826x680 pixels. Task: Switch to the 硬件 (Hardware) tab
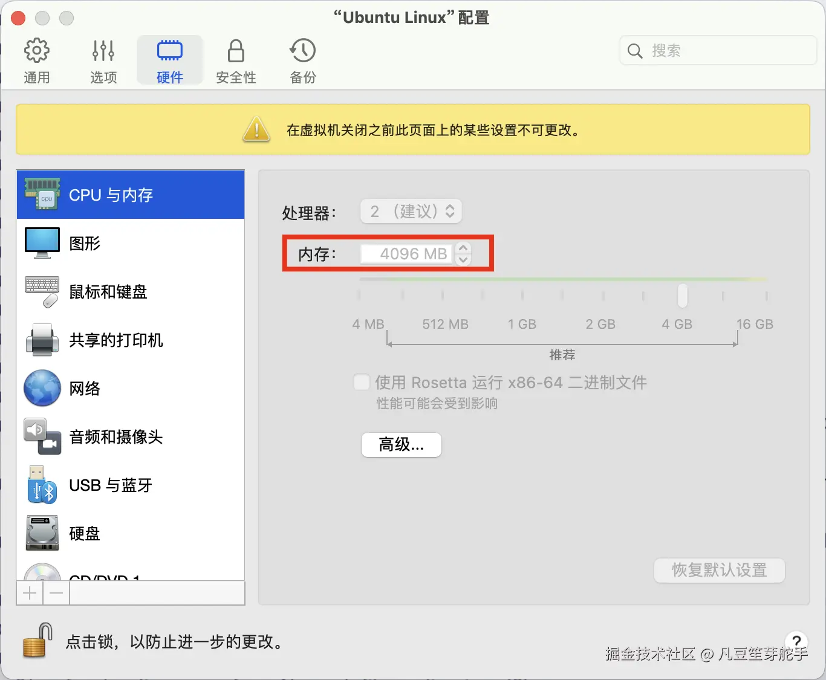pyautogui.click(x=170, y=60)
